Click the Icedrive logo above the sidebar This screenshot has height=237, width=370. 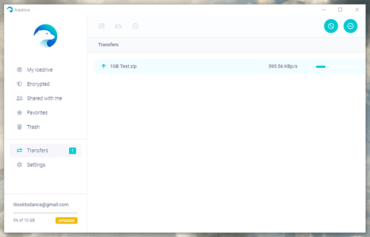pos(45,36)
